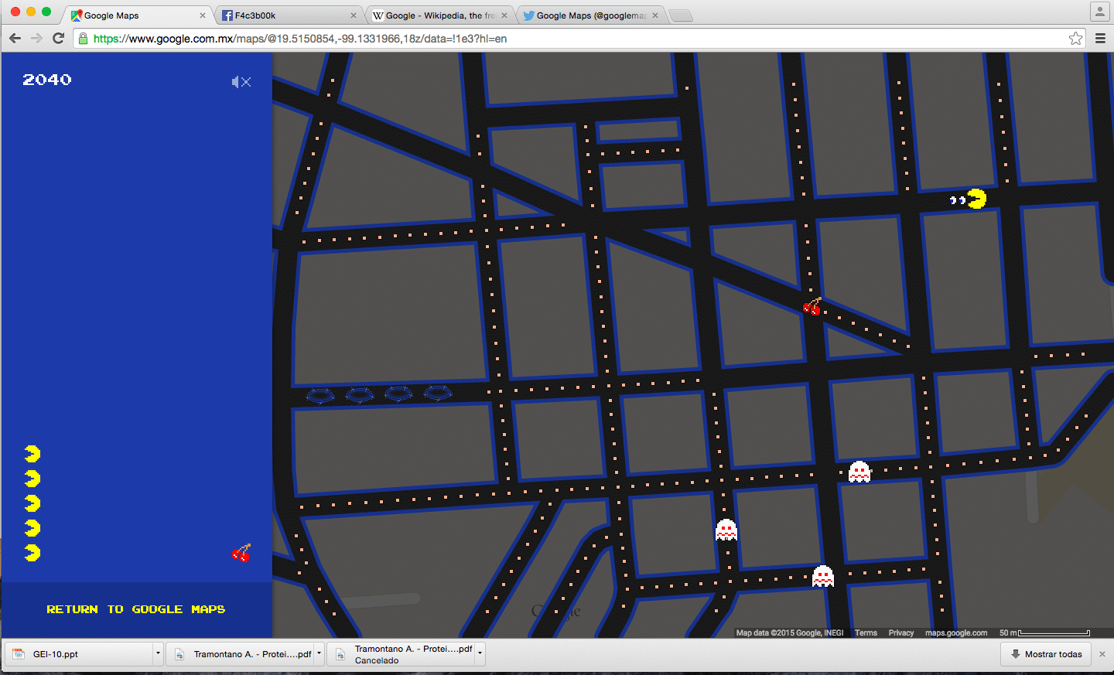Switch to the Google - Wikipedia tab

[x=439, y=15]
